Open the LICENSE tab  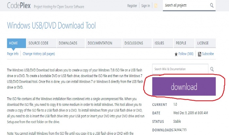coord(205,43)
